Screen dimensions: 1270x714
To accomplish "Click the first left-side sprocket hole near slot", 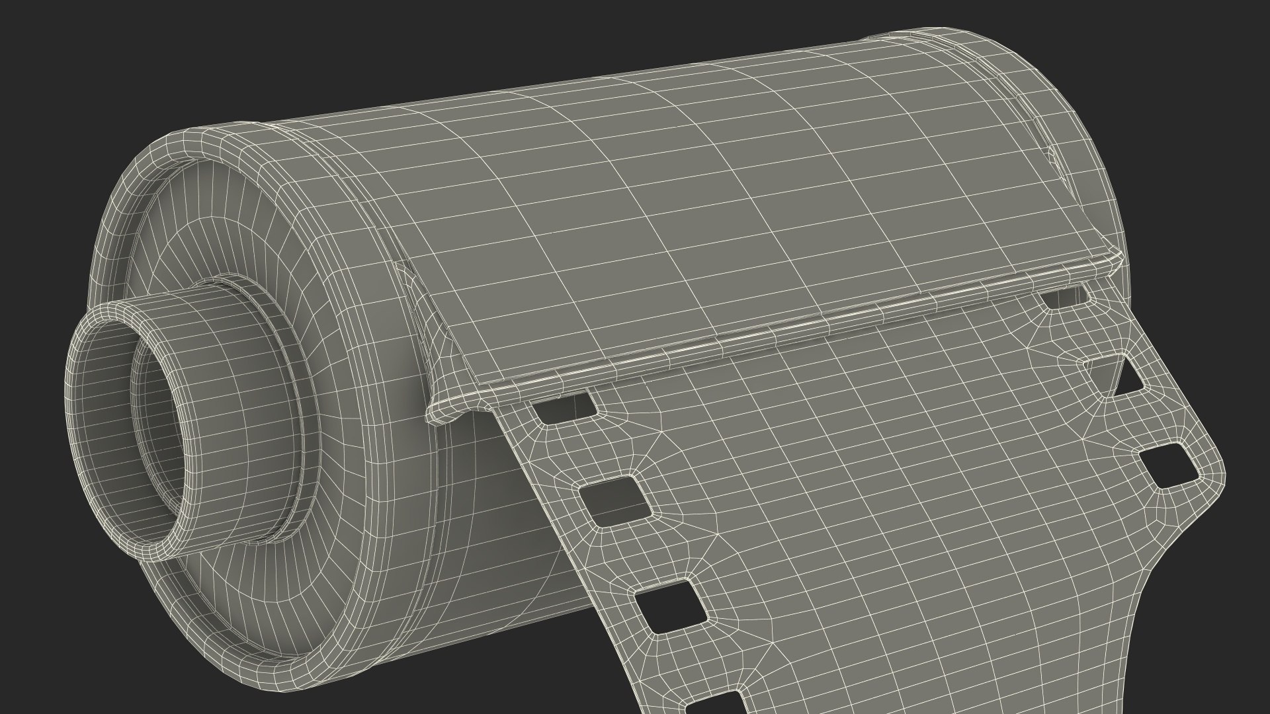I will click(564, 408).
